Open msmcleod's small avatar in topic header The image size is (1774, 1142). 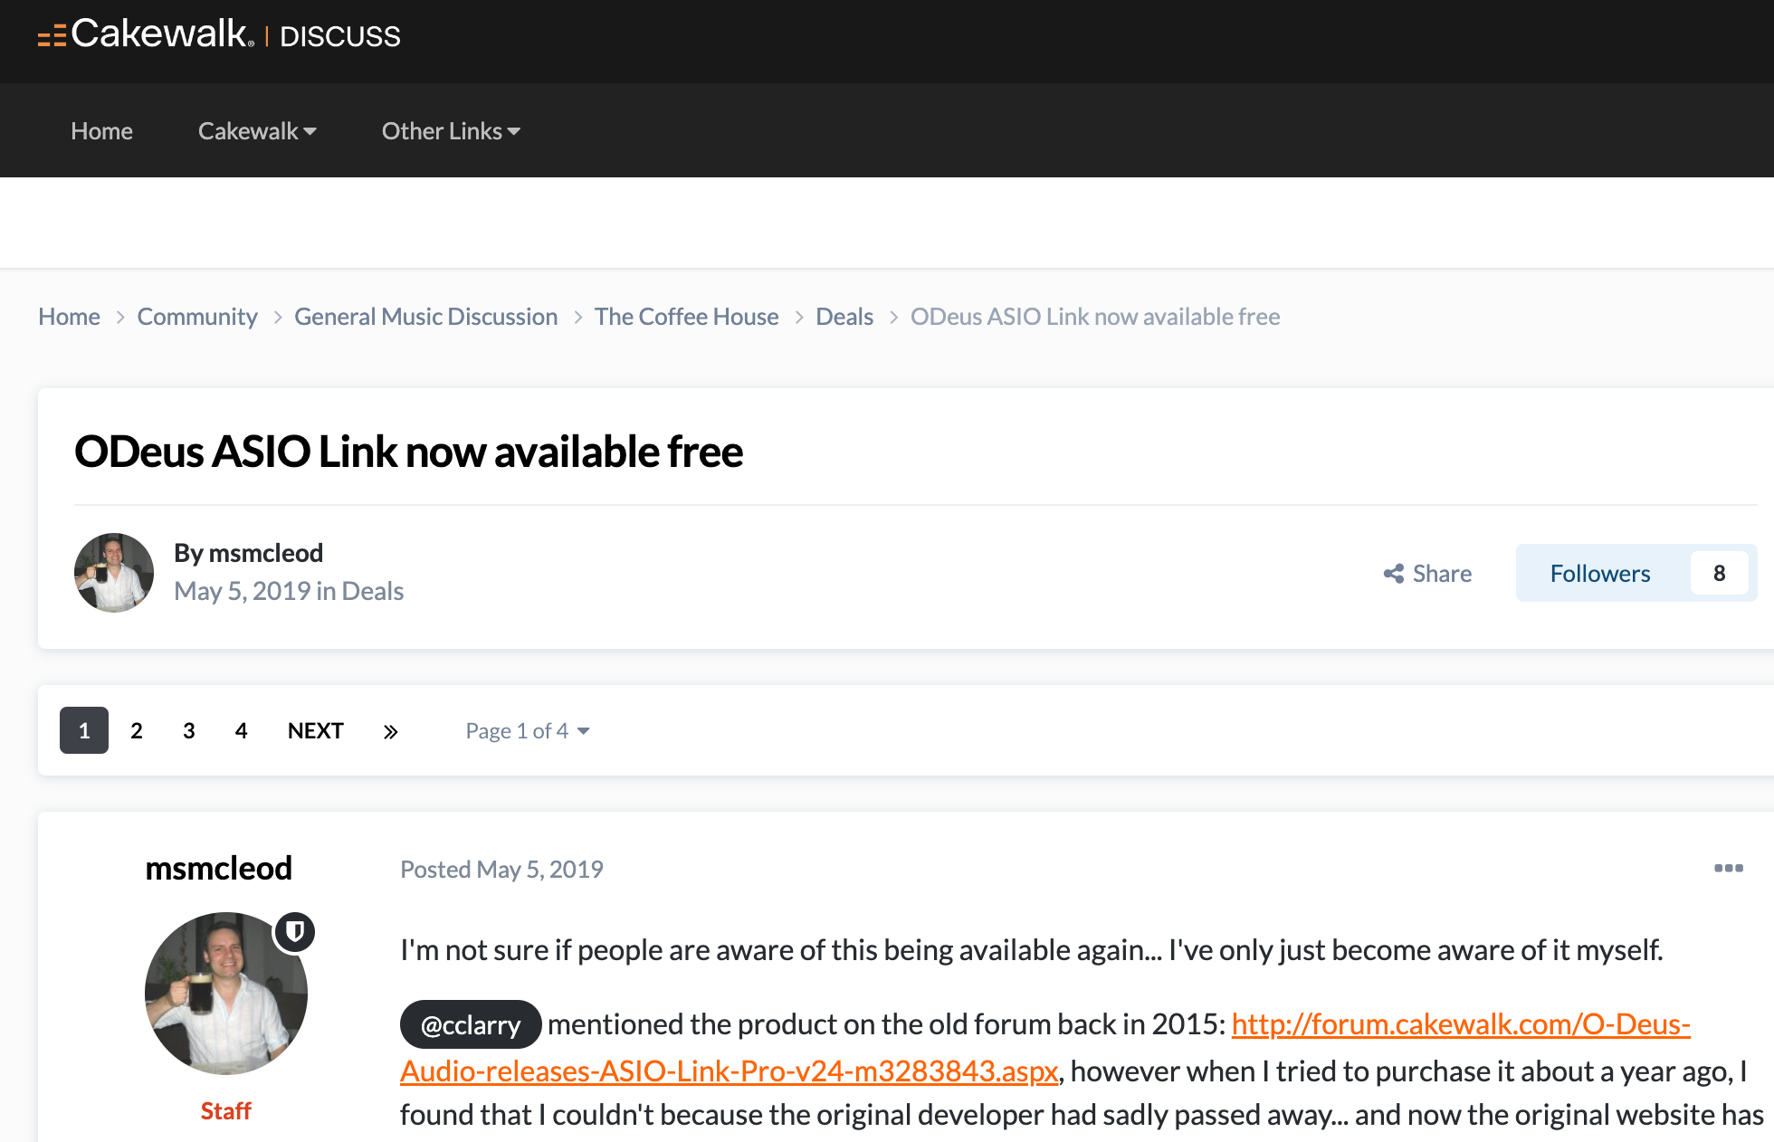pos(114,573)
